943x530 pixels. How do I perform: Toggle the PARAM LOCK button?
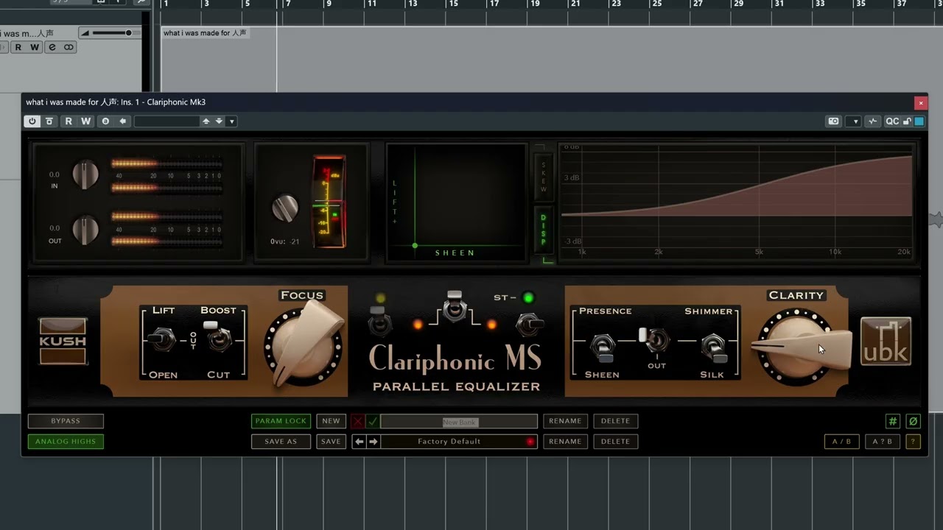(x=281, y=421)
